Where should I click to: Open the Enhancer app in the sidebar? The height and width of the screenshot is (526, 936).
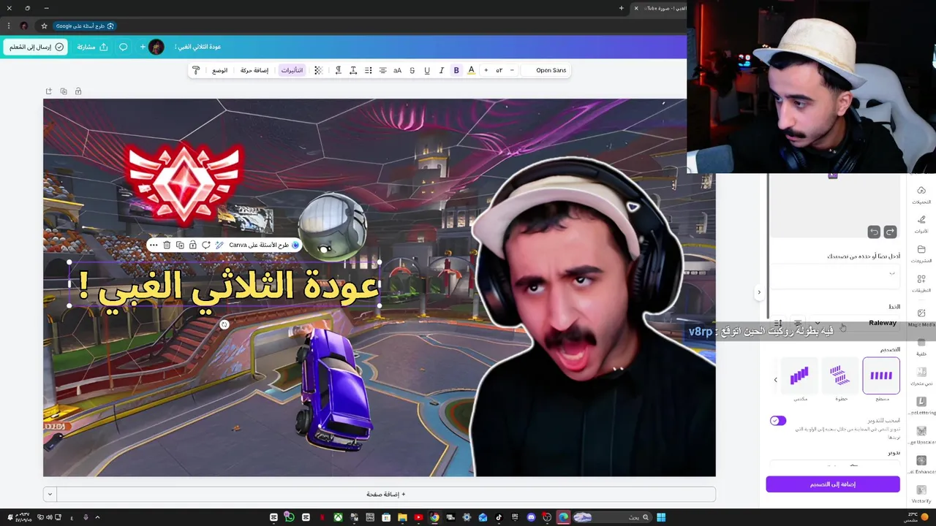pos(921,465)
